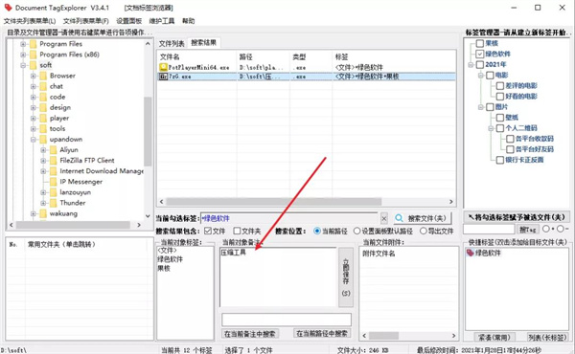Collapse the 电影 tag node
The width and height of the screenshot is (575, 354).
[x=481, y=76]
